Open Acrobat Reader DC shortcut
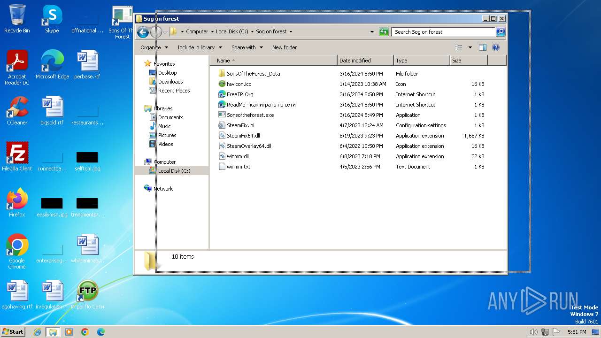The height and width of the screenshot is (338, 601). pos(17,68)
